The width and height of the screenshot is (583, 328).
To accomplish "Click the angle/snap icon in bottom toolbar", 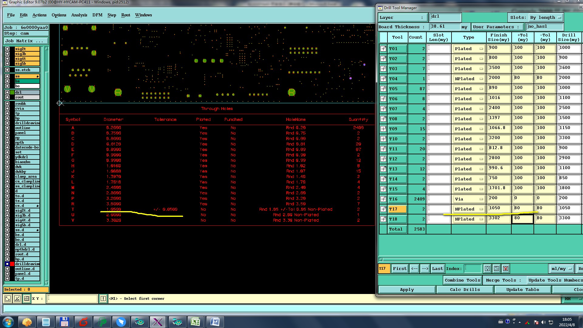I will (x=17, y=299).
